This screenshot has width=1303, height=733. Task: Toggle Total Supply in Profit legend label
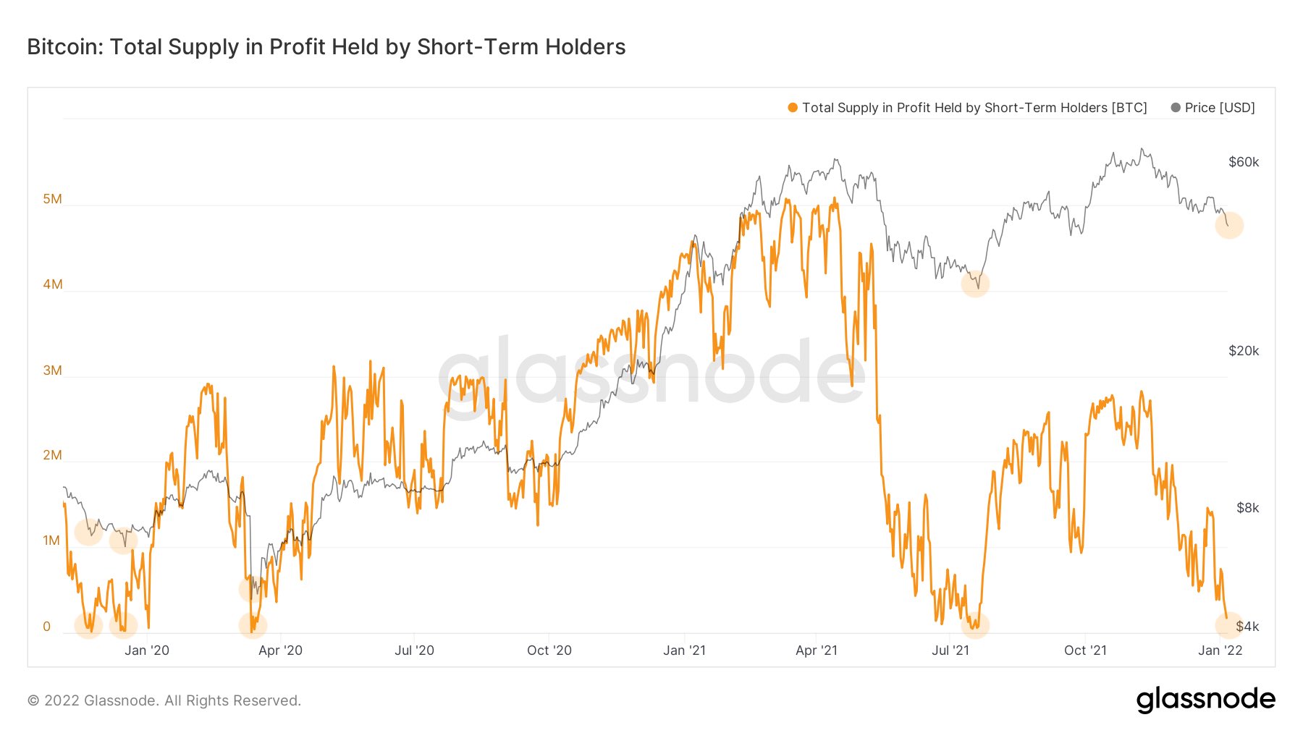pyautogui.click(x=974, y=108)
